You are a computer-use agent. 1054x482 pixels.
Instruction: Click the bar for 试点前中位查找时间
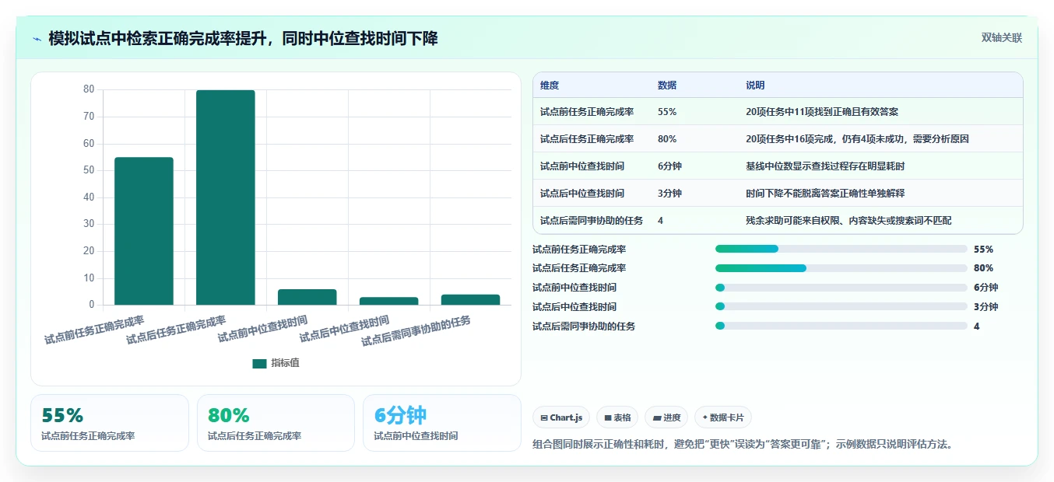307,297
